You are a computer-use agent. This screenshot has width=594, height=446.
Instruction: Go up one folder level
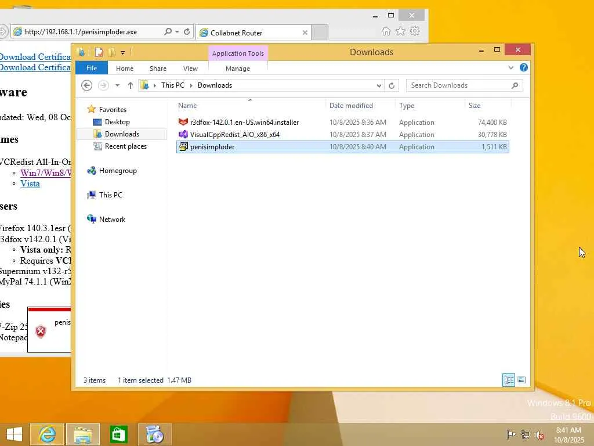tap(131, 85)
